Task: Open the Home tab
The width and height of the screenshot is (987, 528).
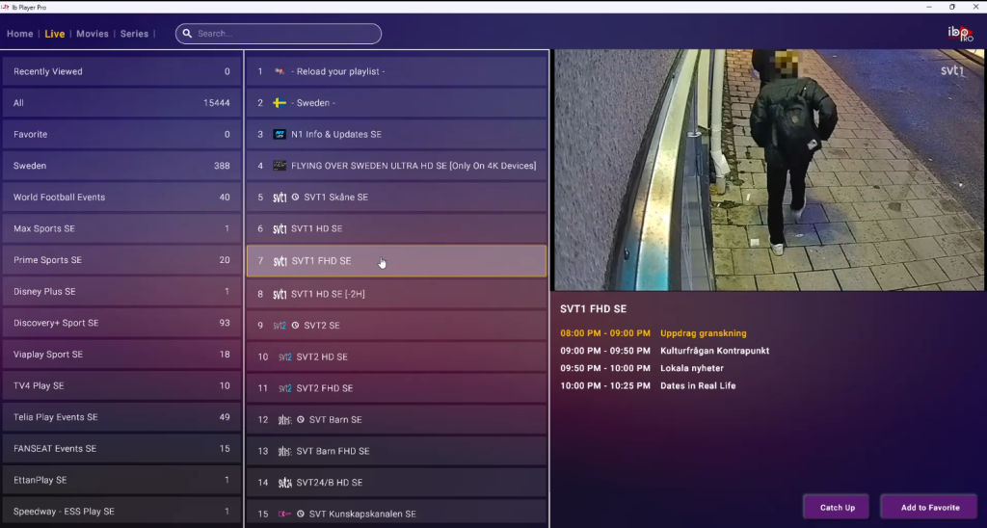Action: [x=19, y=34]
